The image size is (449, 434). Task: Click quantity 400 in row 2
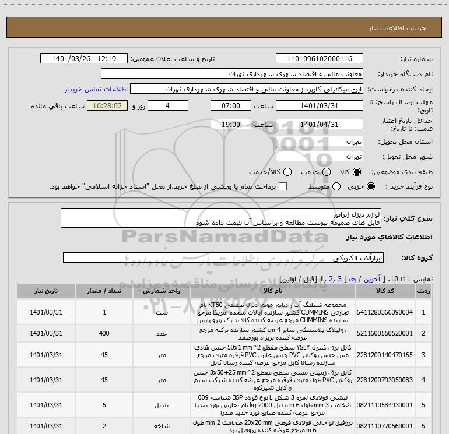104,334
